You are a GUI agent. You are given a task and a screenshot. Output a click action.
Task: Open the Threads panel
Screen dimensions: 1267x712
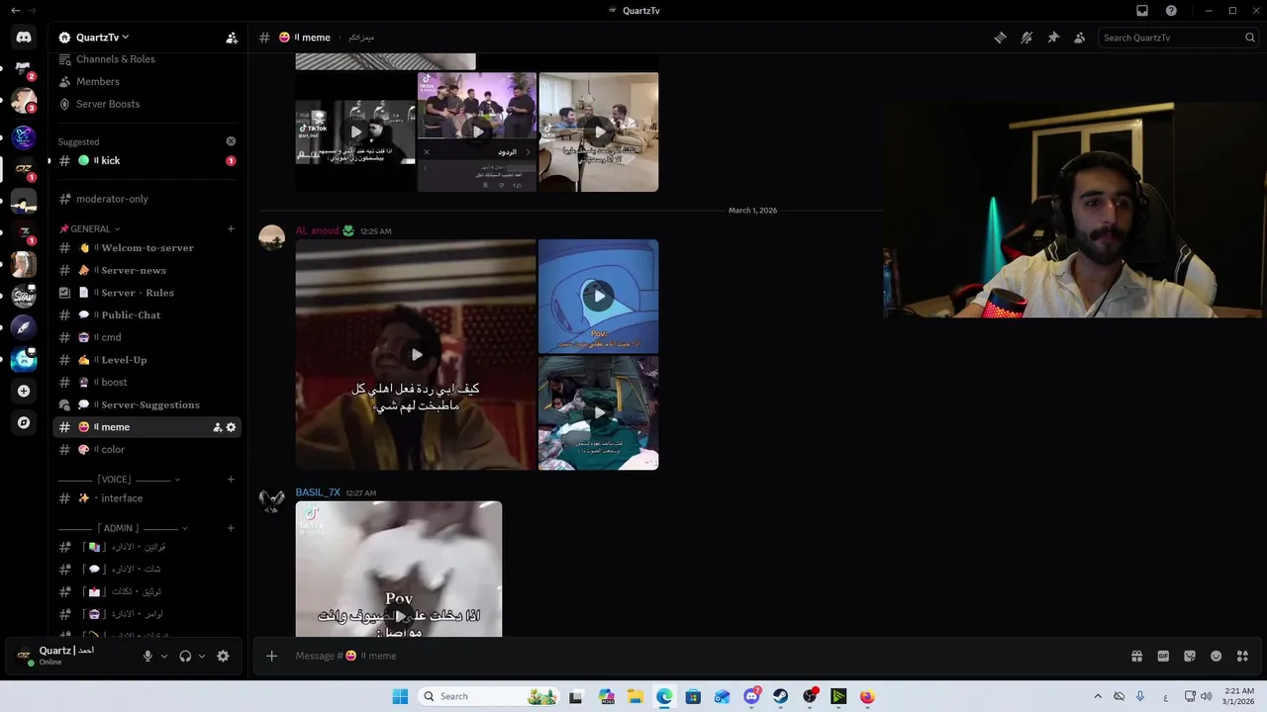tap(1000, 38)
